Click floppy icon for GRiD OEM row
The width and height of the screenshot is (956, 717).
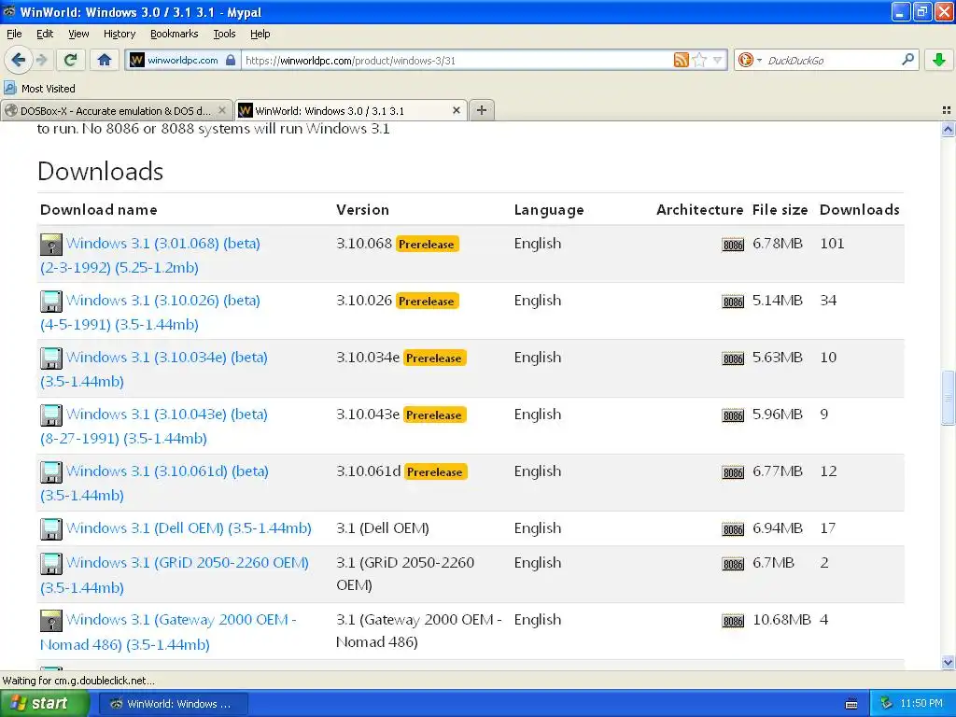coord(51,564)
